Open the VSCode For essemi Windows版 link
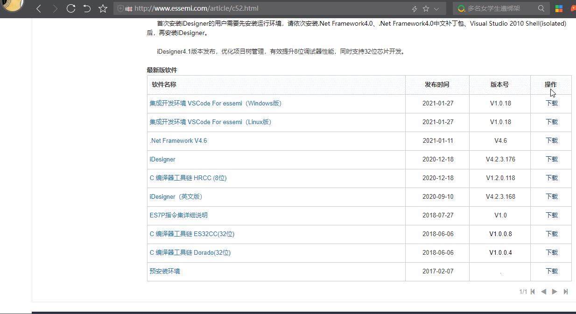The width and height of the screenshot is (576, 314). (x=215, y=103)
